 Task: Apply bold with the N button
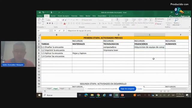click(x=47, y=23)
